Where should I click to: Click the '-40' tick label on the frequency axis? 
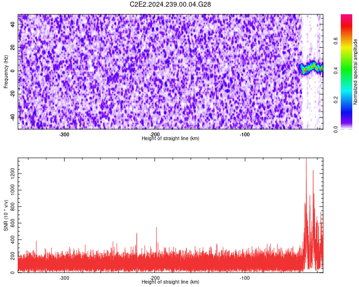pyautogui.click(x=12, y=117)
